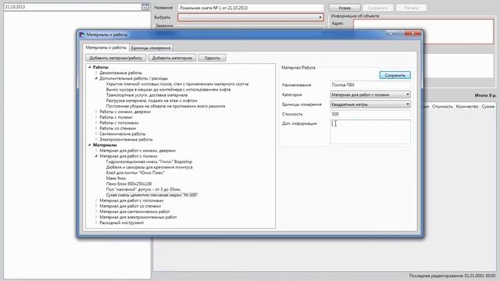Expand Работы со стенами node
Screen dimensions: 500x281
(x=96, y=128)
